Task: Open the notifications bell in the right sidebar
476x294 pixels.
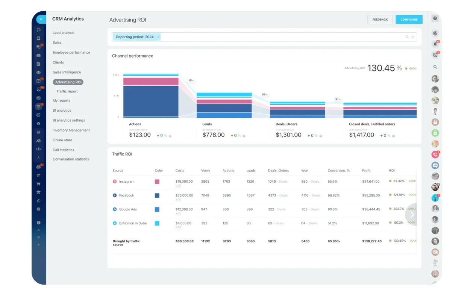Action: (435, 44)
